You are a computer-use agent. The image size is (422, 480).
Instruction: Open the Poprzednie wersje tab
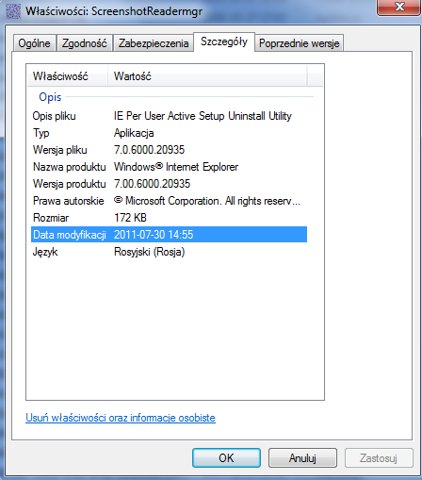pos(299,43)
